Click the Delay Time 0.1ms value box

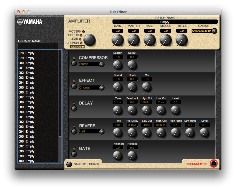(118, 102)
